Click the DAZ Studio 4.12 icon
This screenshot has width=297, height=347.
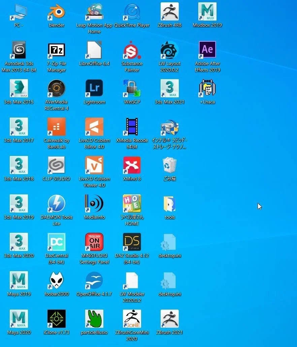click(132, 242)
